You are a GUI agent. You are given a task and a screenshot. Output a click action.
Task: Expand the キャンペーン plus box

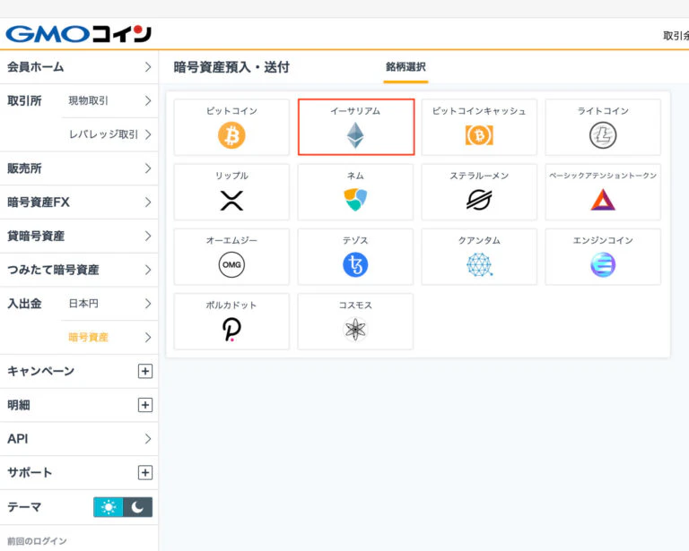145,371
